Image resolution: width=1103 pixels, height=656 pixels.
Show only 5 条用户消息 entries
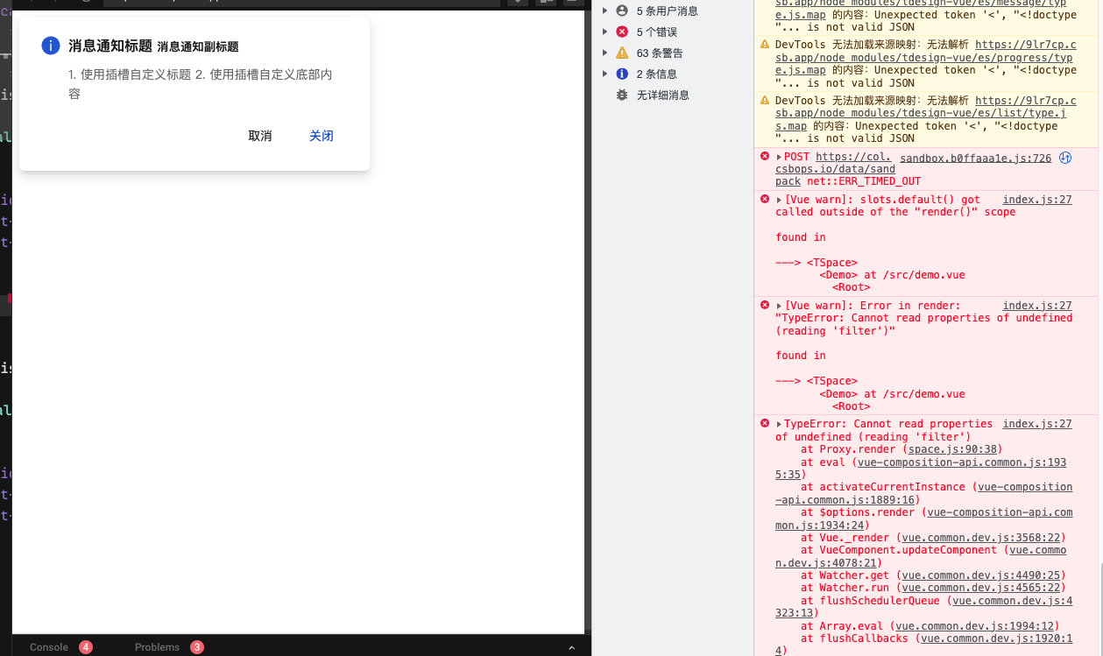click(668, 11)
